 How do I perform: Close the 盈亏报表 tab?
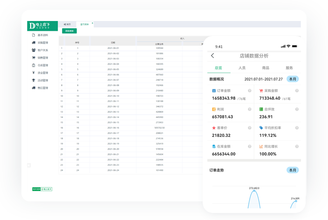[92, 23]
